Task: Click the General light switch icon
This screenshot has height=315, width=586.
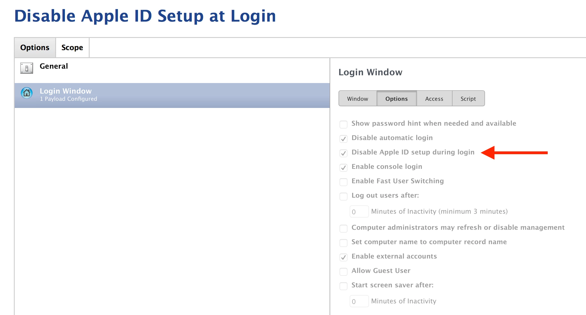Action: click(27, 68)
